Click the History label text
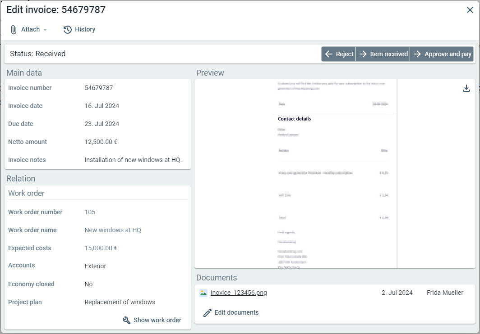Viewport: 480px width, 334px height. pyautogui.click(x=85, y=30)
